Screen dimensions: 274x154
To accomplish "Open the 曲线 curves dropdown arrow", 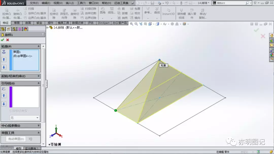I will (157, 18).
